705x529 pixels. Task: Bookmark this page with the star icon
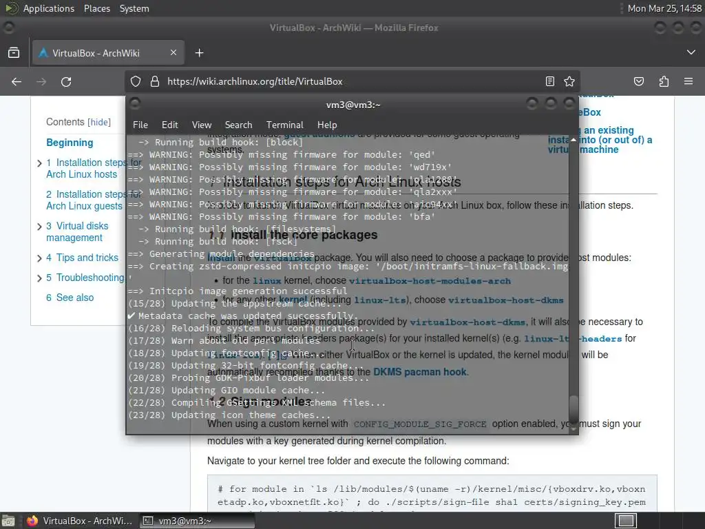coord(569,81)
